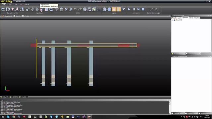Screen dimensions: 212x119
Task: Click the trash can delete icon
Action: (62, 9)
